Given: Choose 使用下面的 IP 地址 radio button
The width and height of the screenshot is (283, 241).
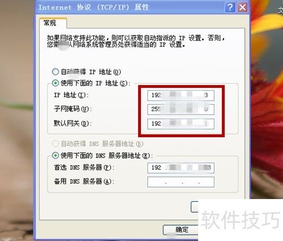Looking at the screenshot, I should pyautogui.click(x=55, y=83).
